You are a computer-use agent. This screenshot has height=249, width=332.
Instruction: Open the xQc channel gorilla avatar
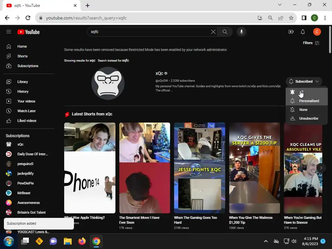coord(108,83)
